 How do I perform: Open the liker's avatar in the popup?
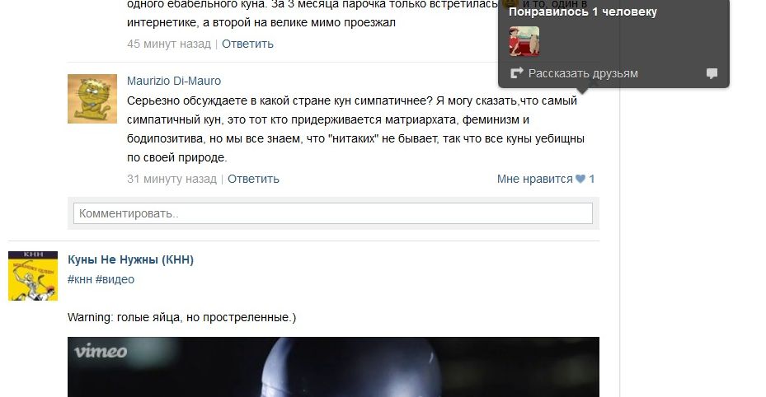(x=524, y=41)
